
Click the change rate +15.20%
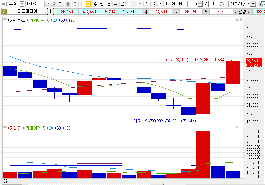click(x=108, y=12)
